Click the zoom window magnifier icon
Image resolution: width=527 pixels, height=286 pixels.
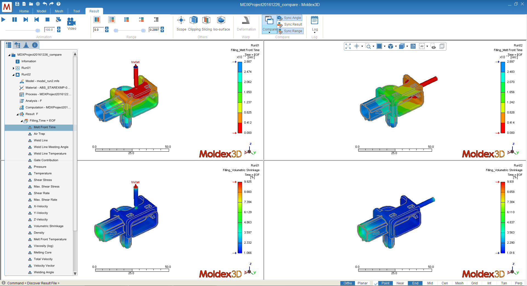(x=368, y=46)
